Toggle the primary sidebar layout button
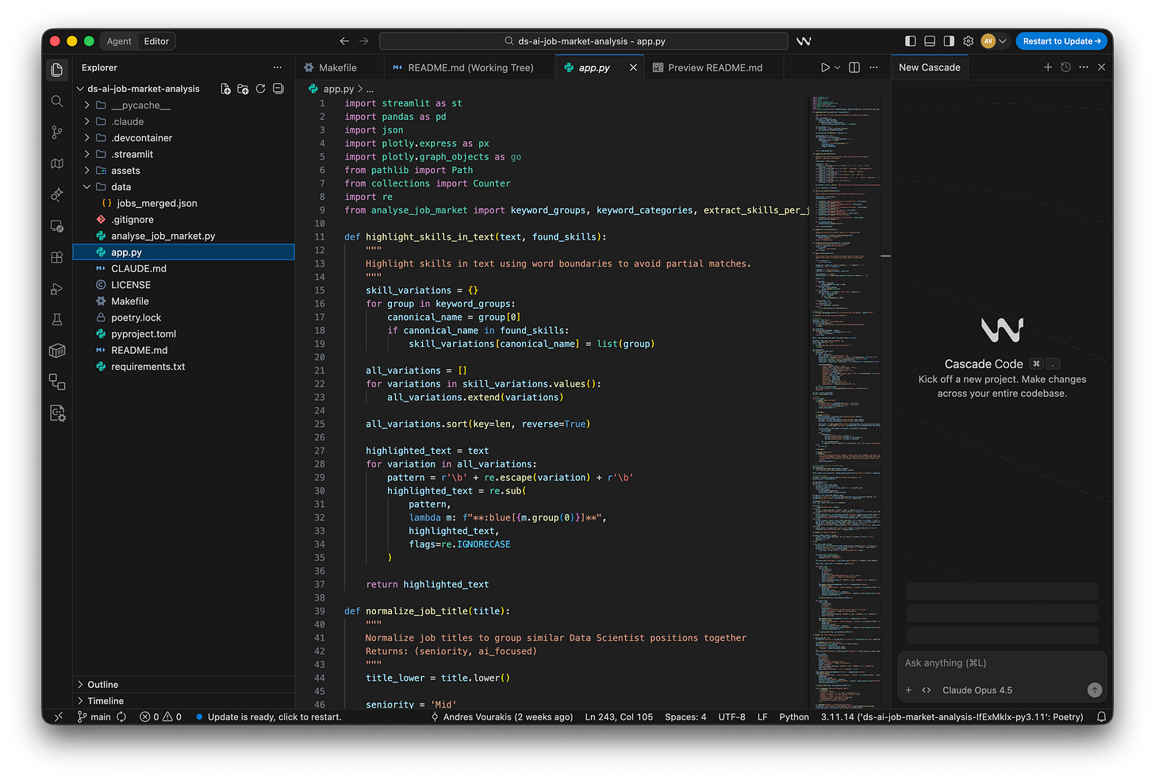The image size is (1155, 780). tap(911, 41)
